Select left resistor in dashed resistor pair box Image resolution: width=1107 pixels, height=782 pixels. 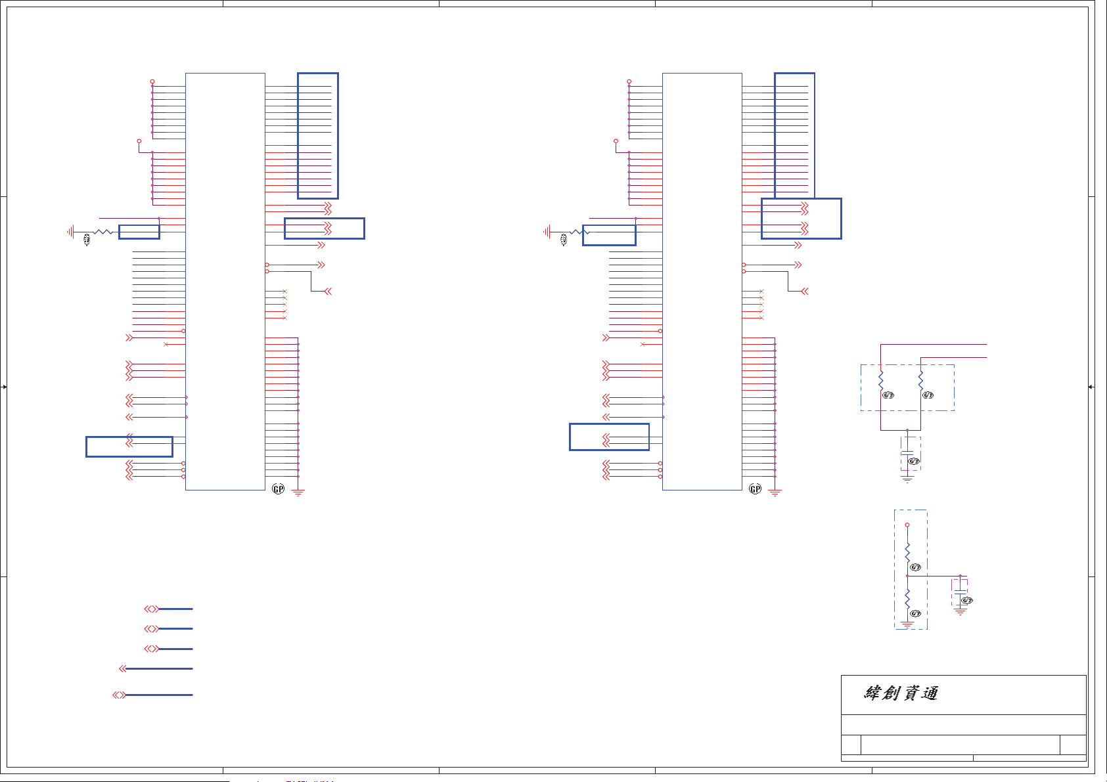881,380
